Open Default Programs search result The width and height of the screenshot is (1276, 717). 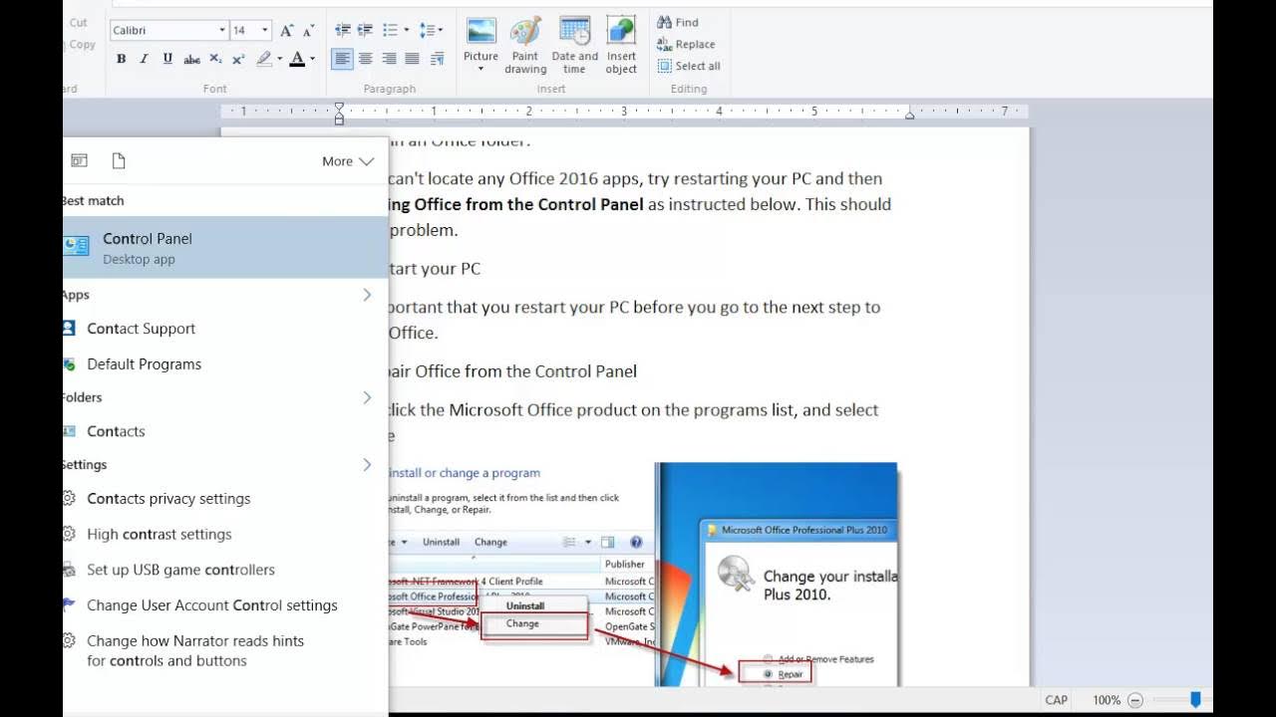(x=225, y=364)
